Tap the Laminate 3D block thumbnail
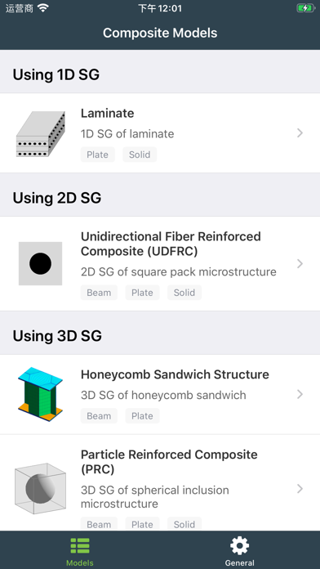The image size is (320, 569). click(41, 133)
